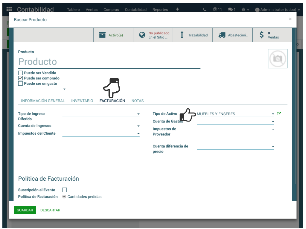Select the Cantidades pedidas radio button
This screenshot has height=229, width=306.
click(64, 197)
